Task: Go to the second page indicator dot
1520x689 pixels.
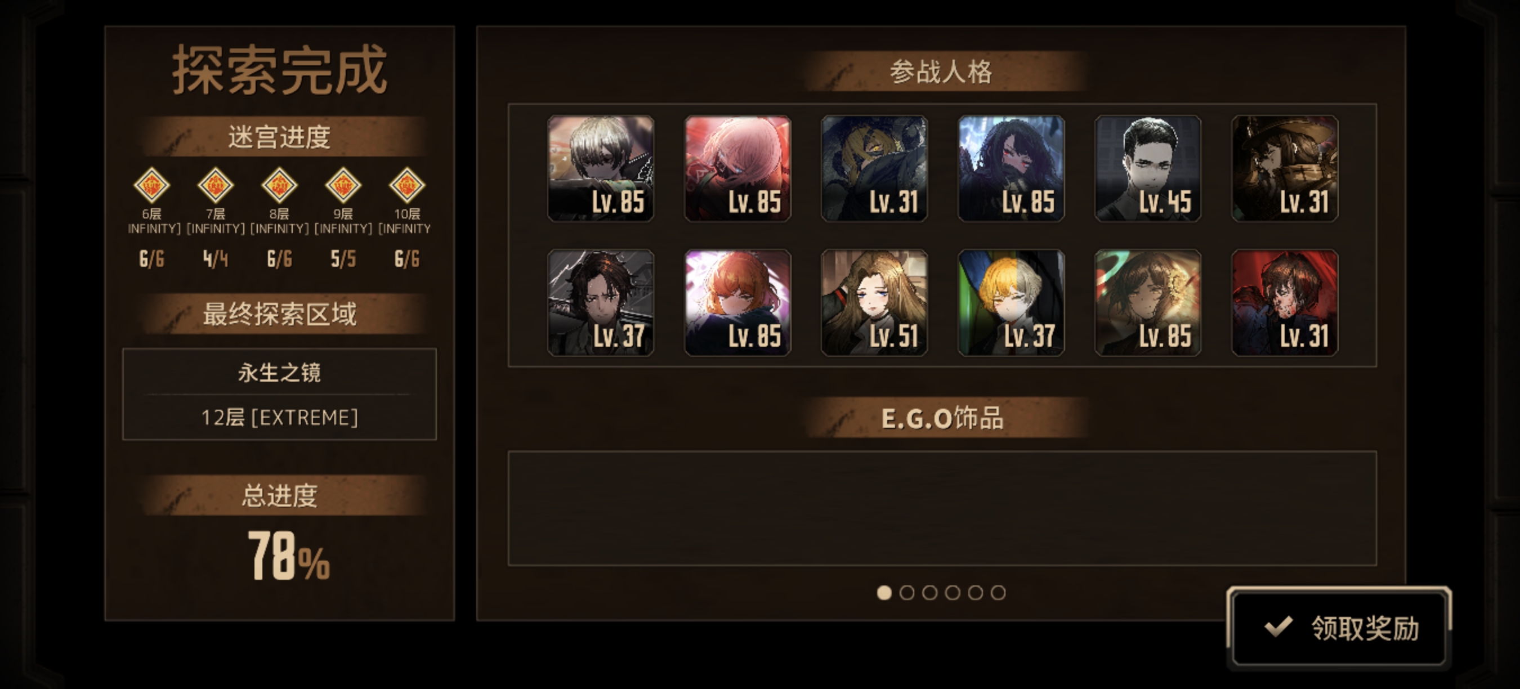Action: [x=907, y=592]
